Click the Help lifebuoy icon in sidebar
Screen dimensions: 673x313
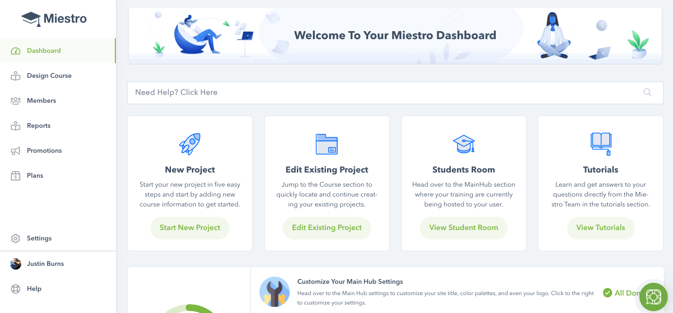16,289
